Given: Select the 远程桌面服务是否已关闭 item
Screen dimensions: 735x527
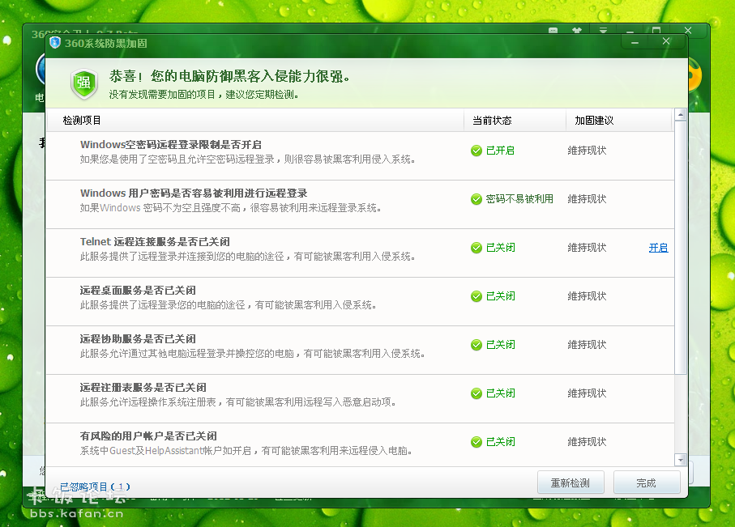Looking at the screenshot, I should coord(360,301).
